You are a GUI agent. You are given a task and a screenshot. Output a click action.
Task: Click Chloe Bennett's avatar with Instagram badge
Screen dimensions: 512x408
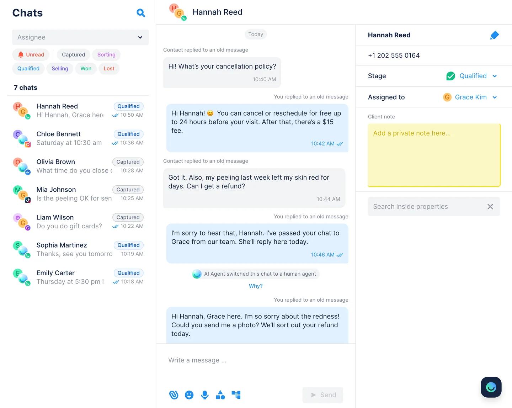(x=22, y=138)
